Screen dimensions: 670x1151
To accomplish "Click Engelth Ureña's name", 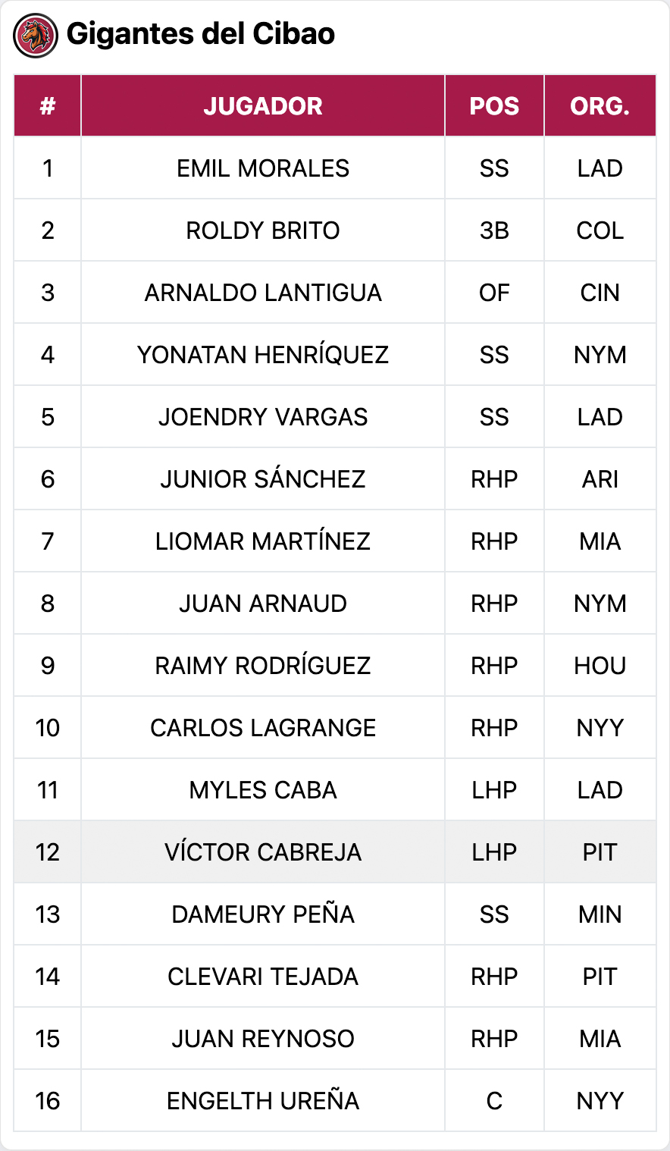I will click(262, 1101).
